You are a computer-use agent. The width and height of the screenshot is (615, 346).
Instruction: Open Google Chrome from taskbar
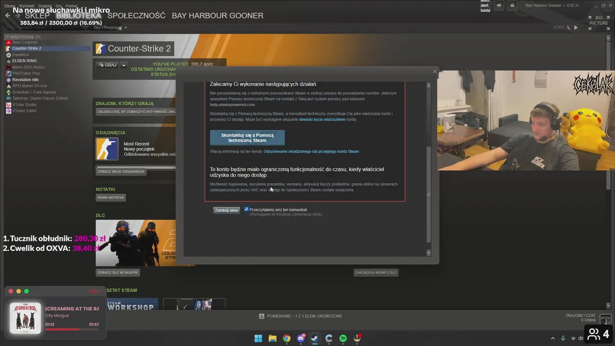pyautogui.click(x=286, y=338)
